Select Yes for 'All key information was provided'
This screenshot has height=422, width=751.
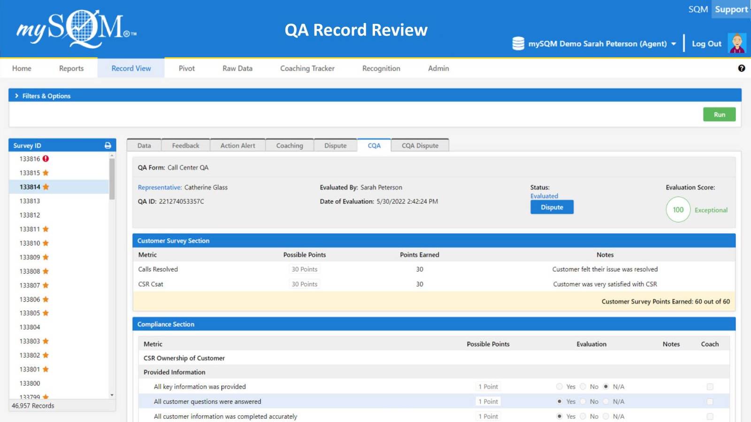[559, 386]
